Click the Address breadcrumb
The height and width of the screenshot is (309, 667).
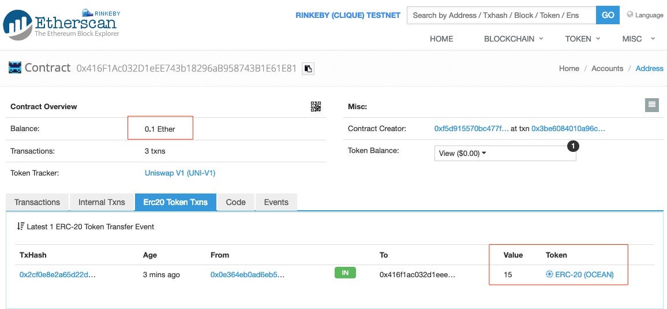pos(649,69)
